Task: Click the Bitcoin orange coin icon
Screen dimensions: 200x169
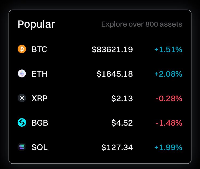Action: 22,49
